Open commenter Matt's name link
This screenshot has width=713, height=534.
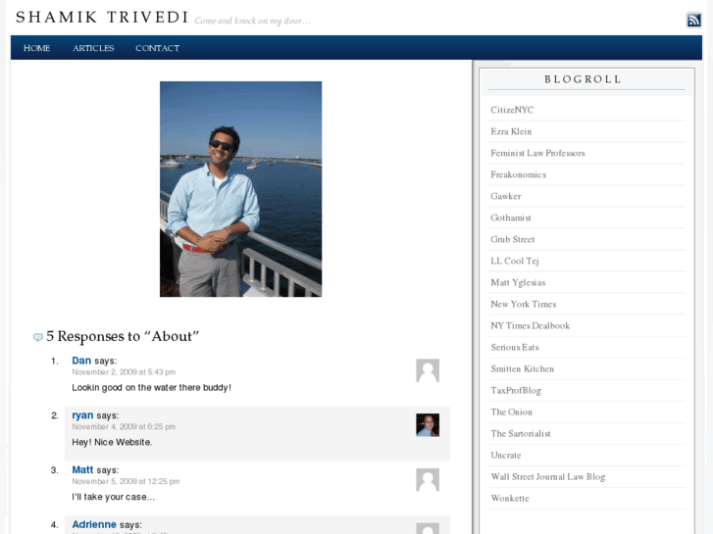click(82, 470)
